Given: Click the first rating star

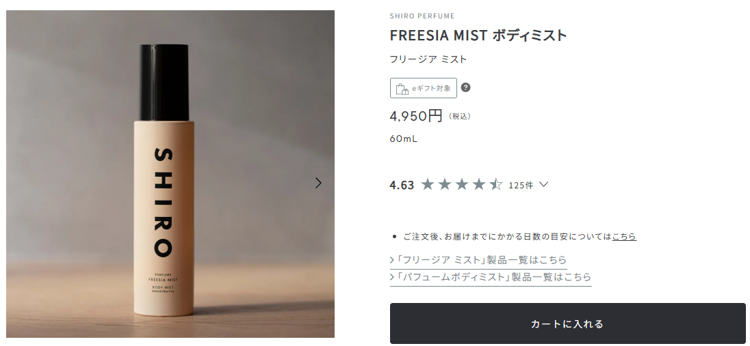Looking at the screenshot, I should point(428,184).
